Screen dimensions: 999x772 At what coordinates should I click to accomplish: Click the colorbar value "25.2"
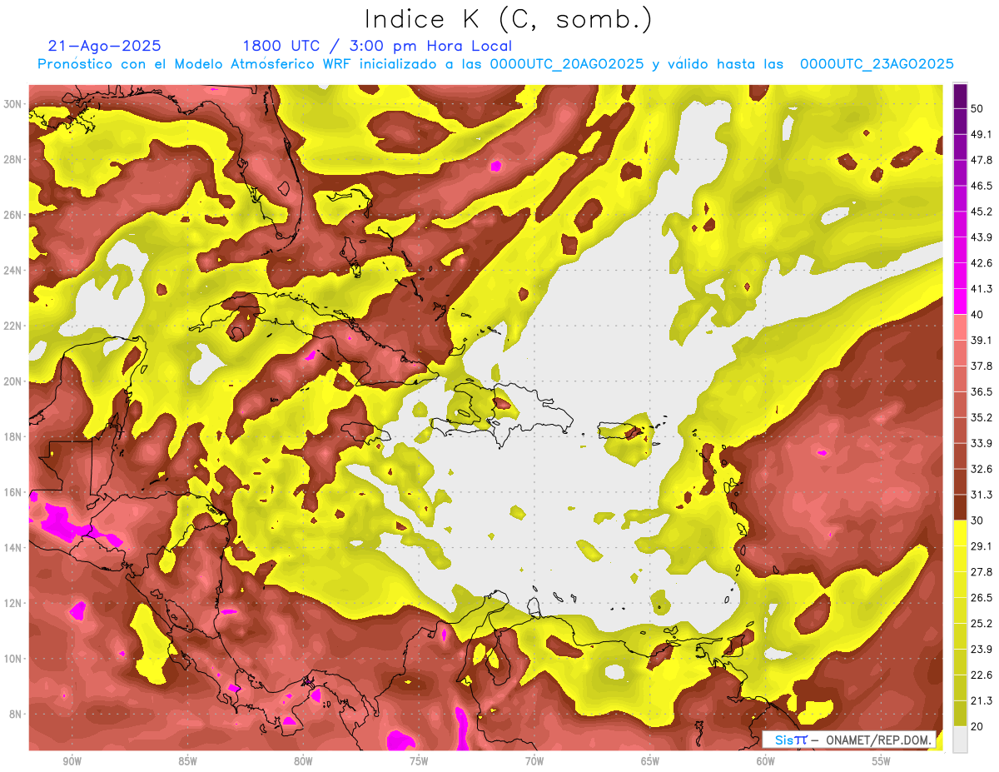point(982,623)
